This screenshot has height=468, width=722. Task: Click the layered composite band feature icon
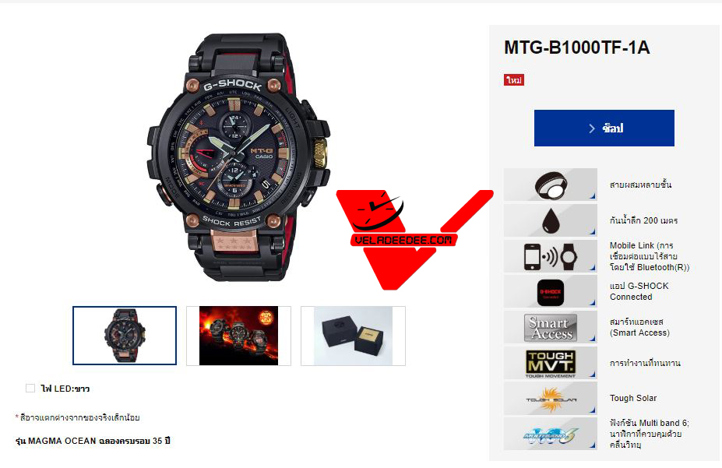click(x=550, y=185)
